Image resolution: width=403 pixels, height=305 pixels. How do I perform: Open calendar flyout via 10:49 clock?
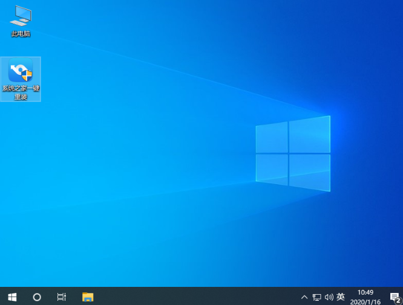tap(365, 292)
